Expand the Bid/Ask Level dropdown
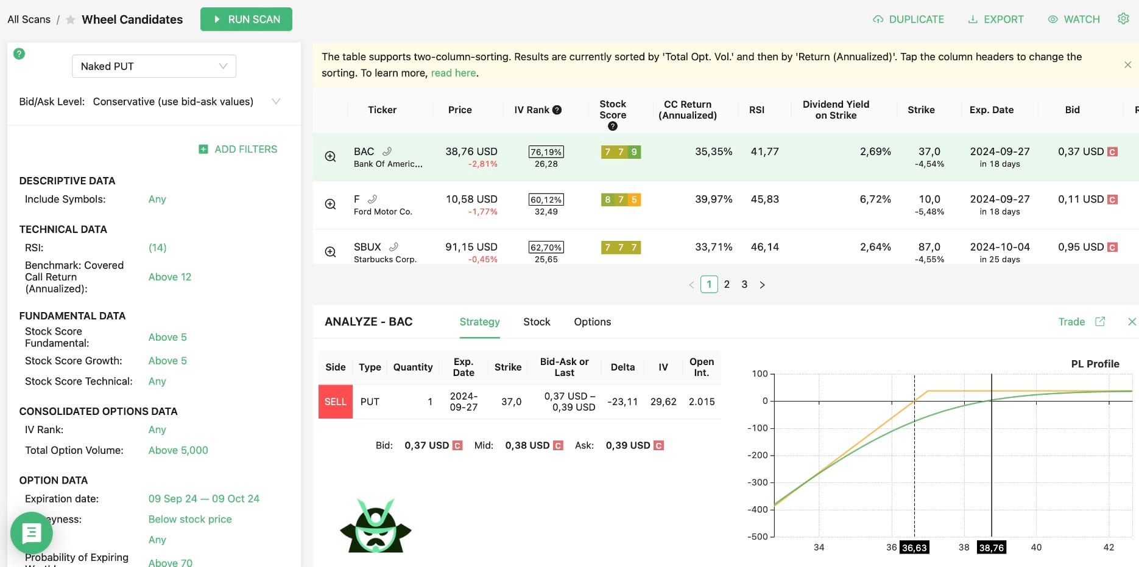The width and height of the screenshot is (1139, 567). click(276, 102)
